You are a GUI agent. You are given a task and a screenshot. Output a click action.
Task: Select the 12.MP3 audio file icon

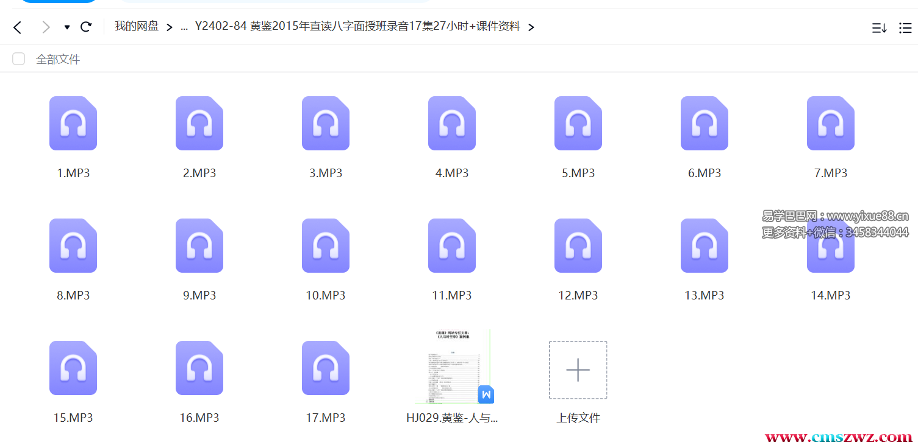tap(578, 246)
